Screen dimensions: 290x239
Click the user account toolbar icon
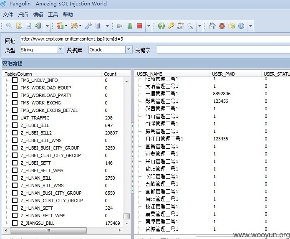[x=181, y=26]
